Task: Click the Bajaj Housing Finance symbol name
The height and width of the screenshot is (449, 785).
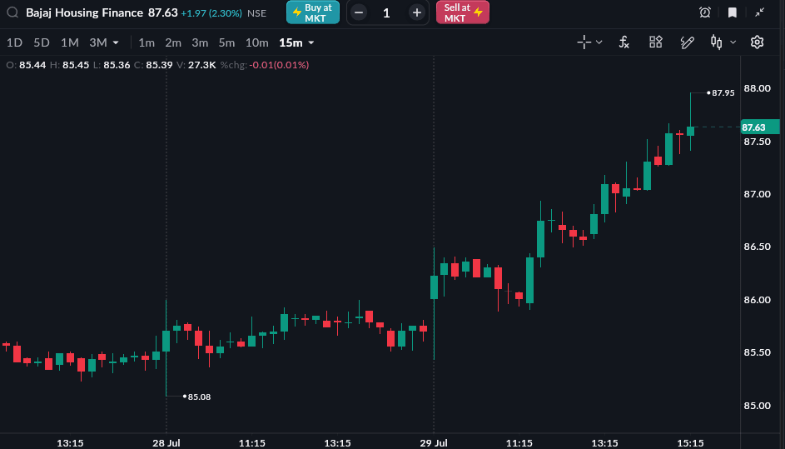Action: 84,12
